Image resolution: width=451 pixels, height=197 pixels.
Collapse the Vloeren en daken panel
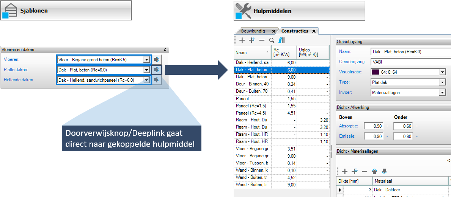tap(165, 50)
